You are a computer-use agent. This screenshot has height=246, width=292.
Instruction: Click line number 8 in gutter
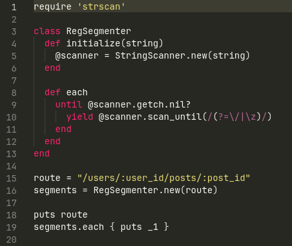(x=14, y=93)
